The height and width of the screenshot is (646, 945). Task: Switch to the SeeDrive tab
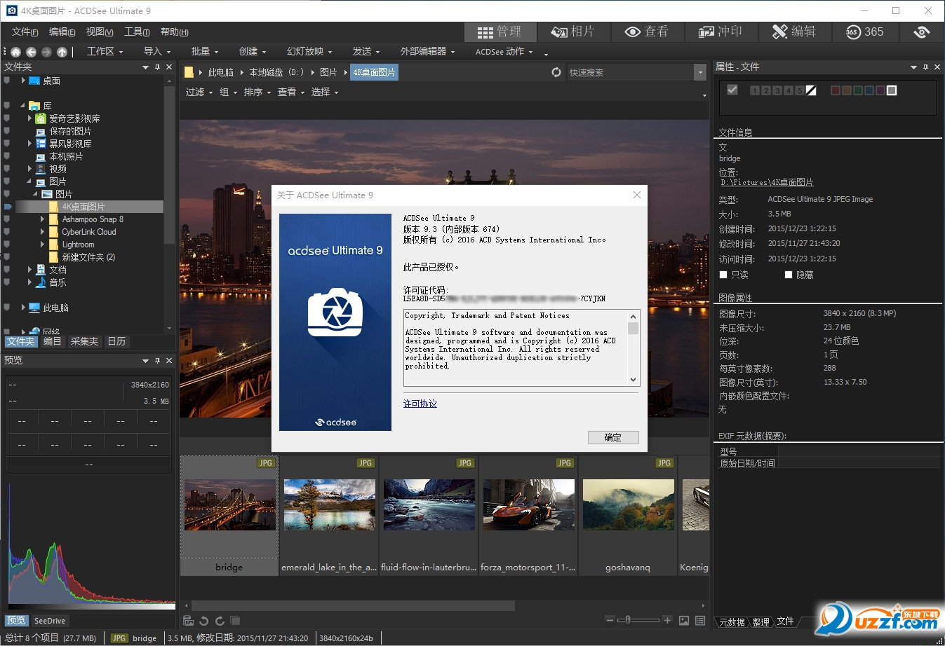coord(50,621)
